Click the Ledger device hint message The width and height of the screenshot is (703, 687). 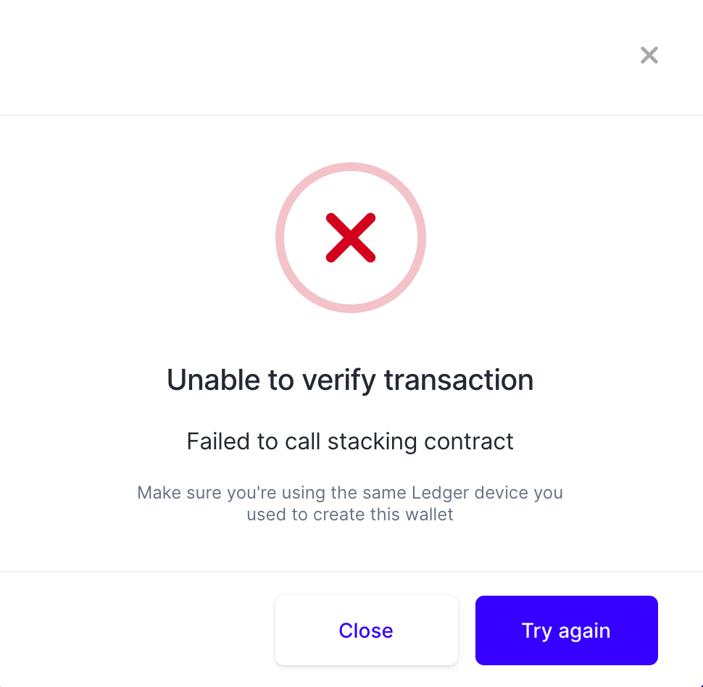click(x=351, y=503)
